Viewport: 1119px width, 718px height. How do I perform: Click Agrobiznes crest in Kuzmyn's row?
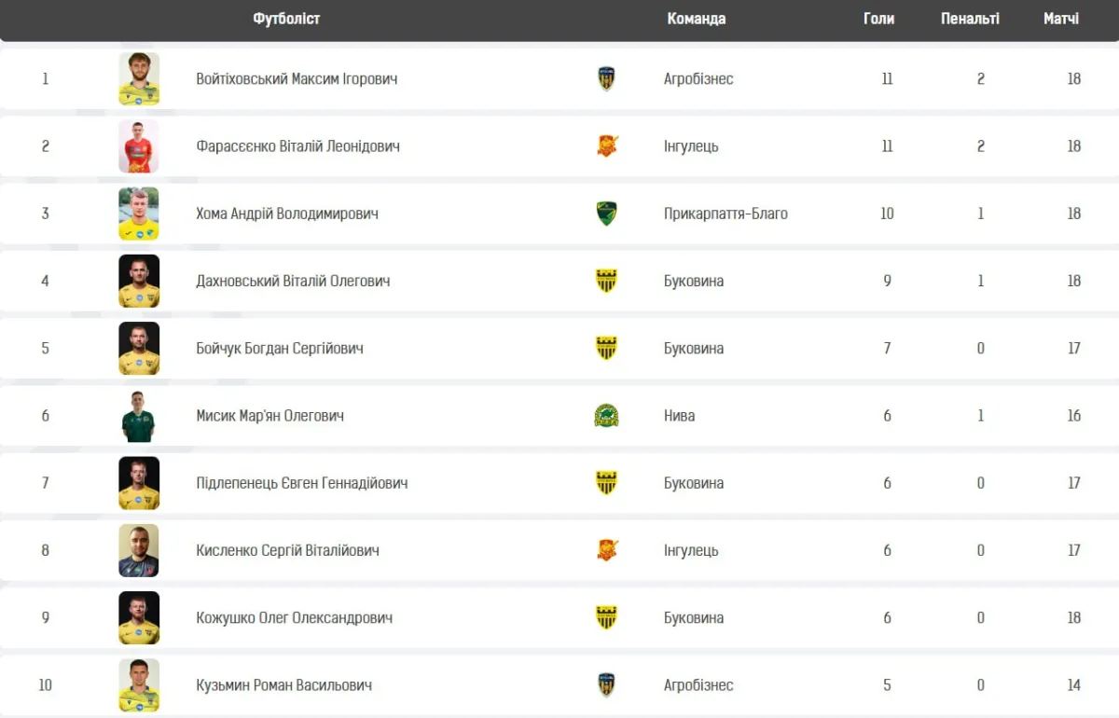606,685
